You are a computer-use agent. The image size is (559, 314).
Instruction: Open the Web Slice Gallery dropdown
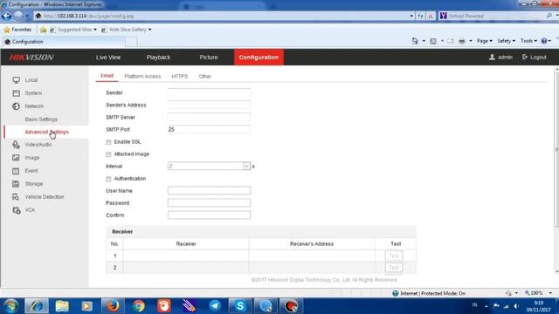pyautogui.click(x=149, y=30)
